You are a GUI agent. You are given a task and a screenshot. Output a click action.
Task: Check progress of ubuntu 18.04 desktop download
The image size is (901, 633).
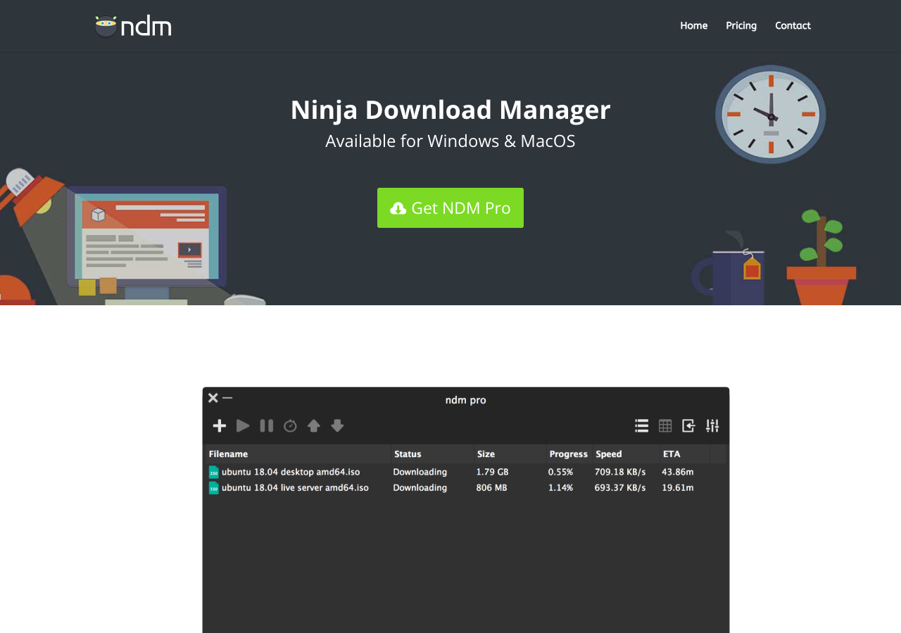pos(561,472)
